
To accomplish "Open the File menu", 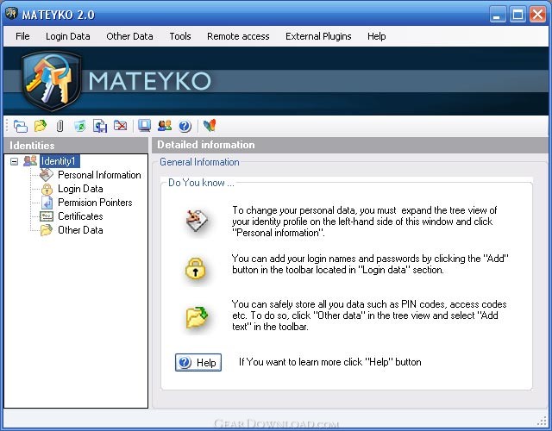I will point(22,36).
